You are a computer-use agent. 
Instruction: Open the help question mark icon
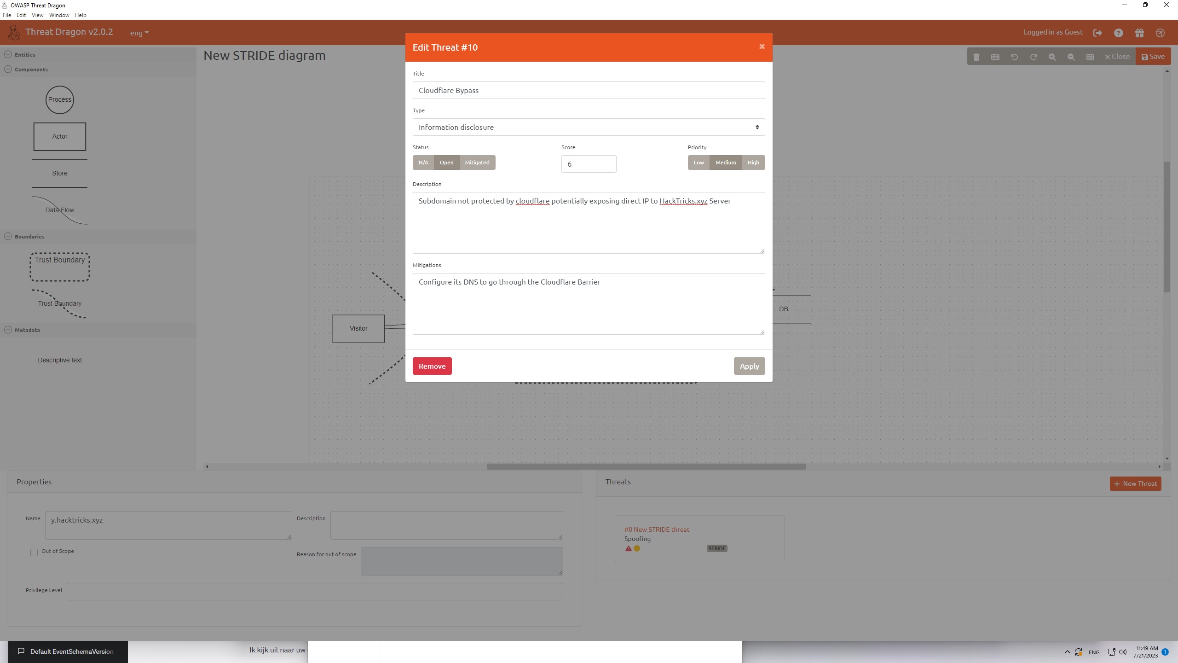click(x=1118, y=33)
